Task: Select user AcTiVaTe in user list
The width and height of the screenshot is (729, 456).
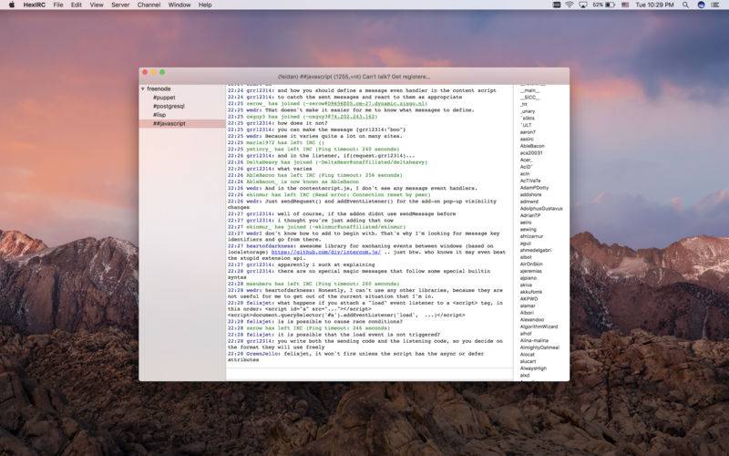Action: coord(530,181)
